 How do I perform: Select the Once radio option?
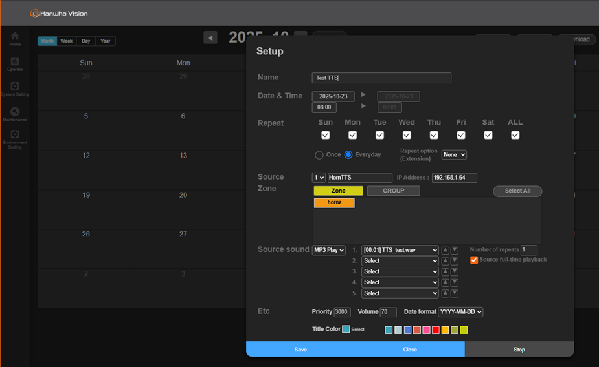pos(319,155)
